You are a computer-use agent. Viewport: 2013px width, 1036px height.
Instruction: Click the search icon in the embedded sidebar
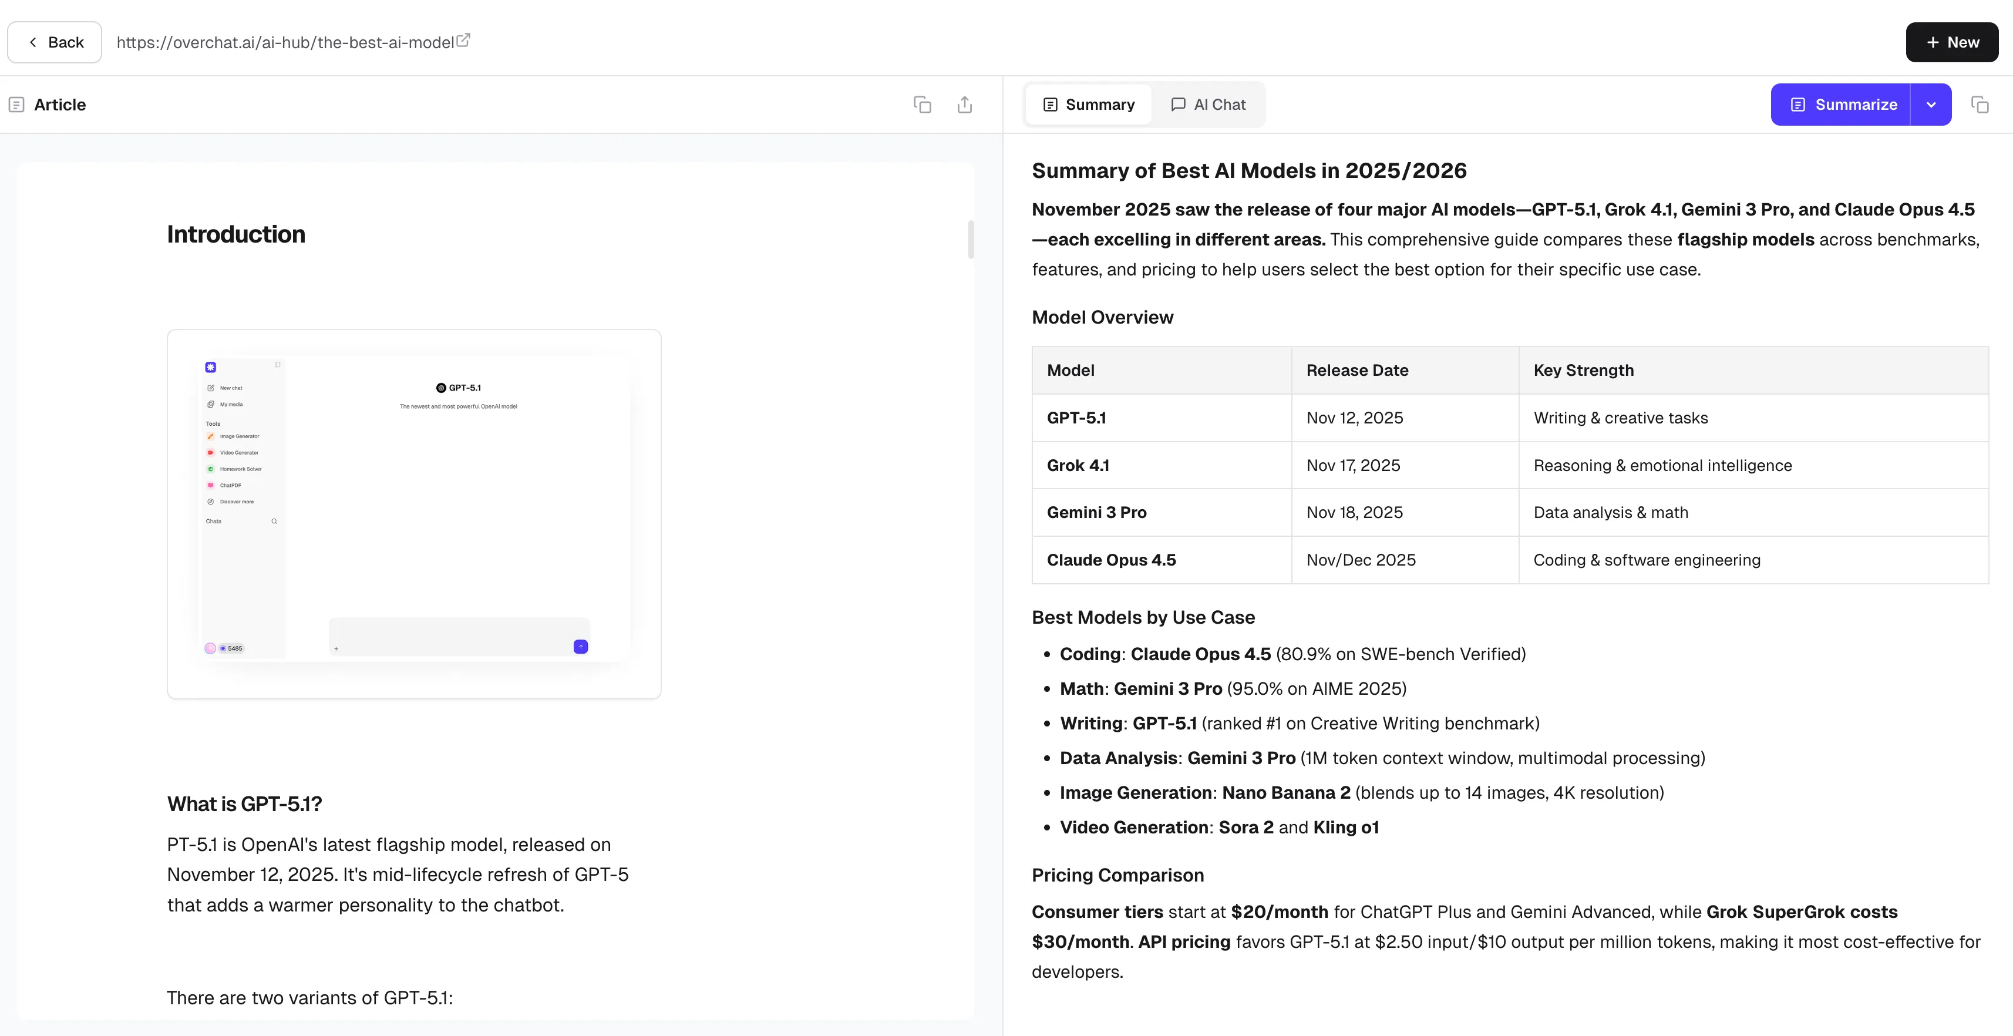click(274, 521)
